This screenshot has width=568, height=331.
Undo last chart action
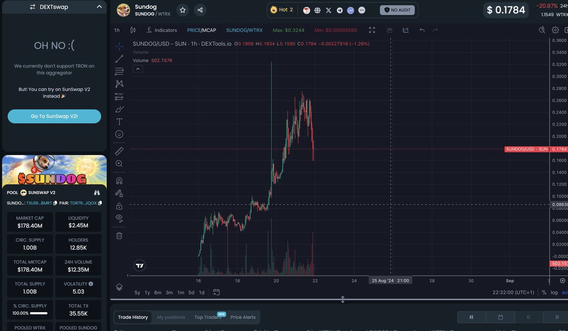(x=422, y=30)
